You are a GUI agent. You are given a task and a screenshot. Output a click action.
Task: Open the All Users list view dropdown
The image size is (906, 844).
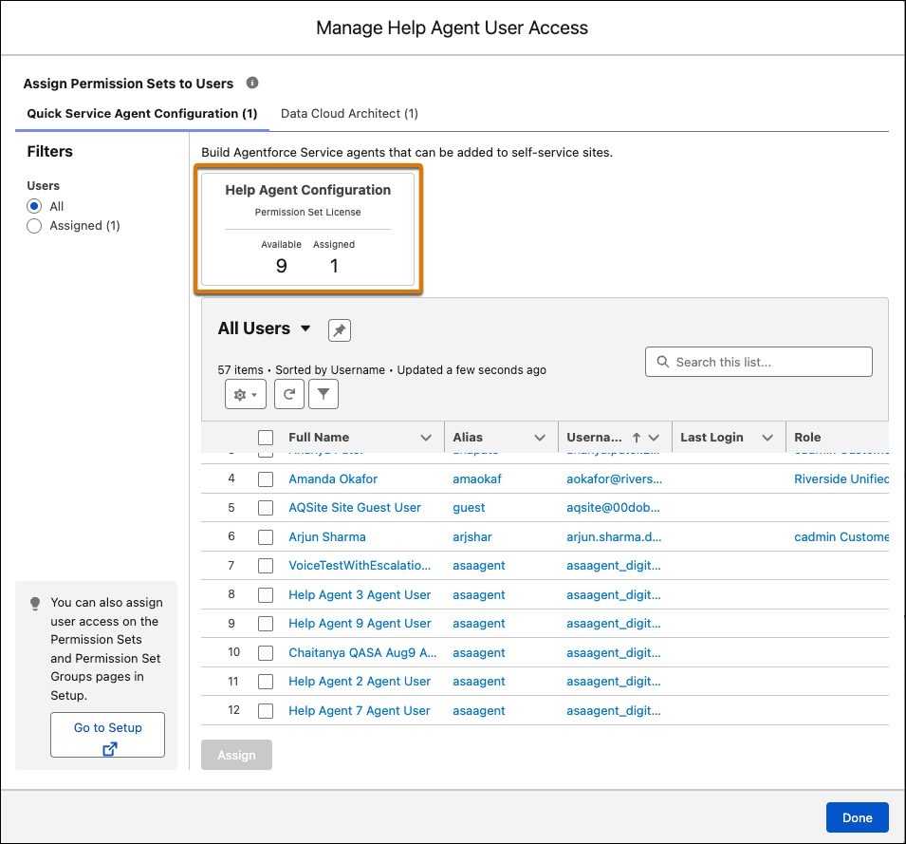coord(305,328)
